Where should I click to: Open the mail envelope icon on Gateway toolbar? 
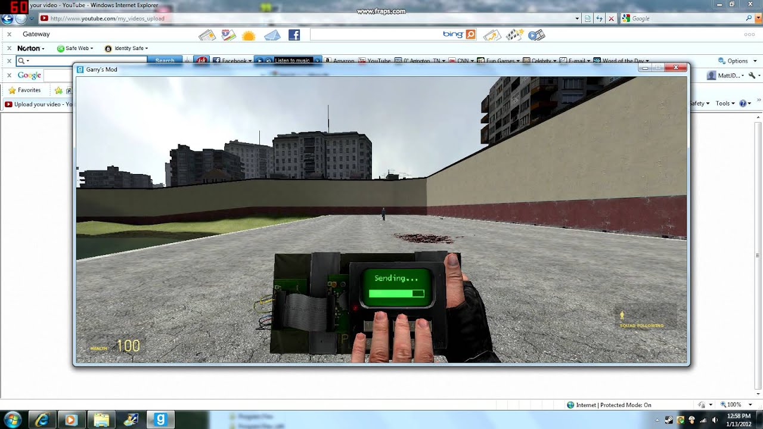272,35
